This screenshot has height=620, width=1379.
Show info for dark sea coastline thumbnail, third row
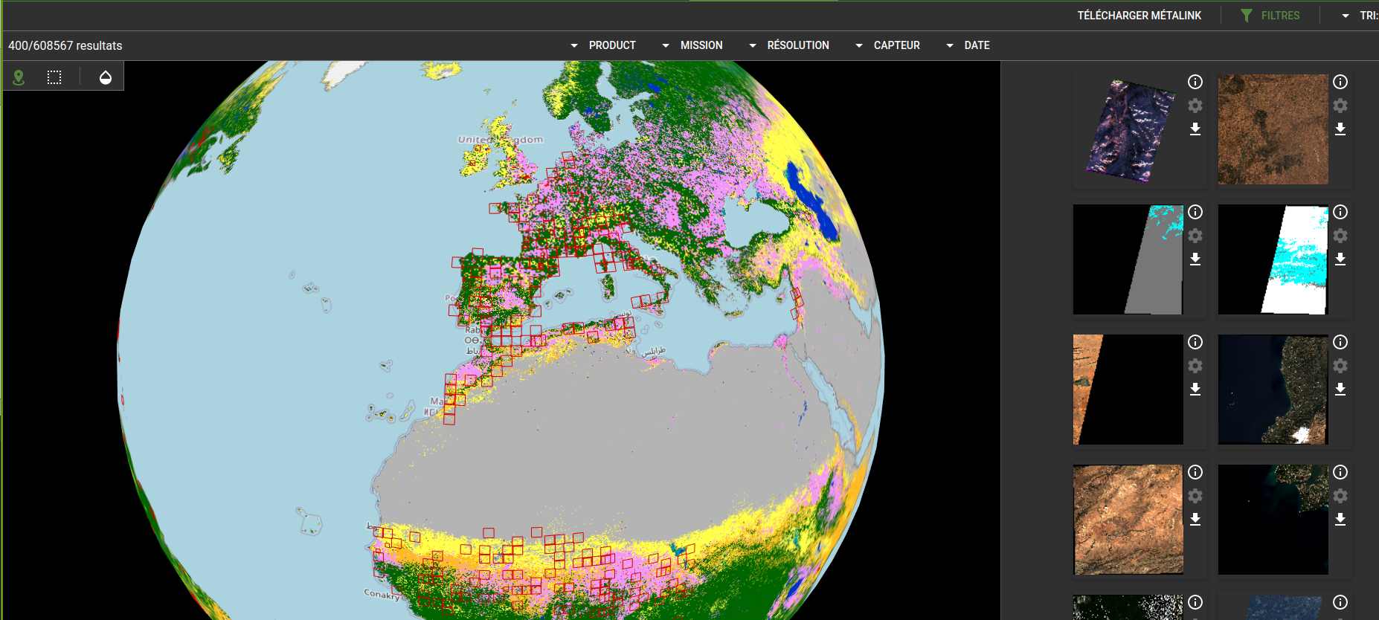tap(1340, 342)
